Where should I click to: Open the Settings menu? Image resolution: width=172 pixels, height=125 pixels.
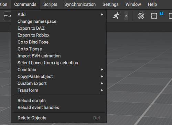click(110, 4)
